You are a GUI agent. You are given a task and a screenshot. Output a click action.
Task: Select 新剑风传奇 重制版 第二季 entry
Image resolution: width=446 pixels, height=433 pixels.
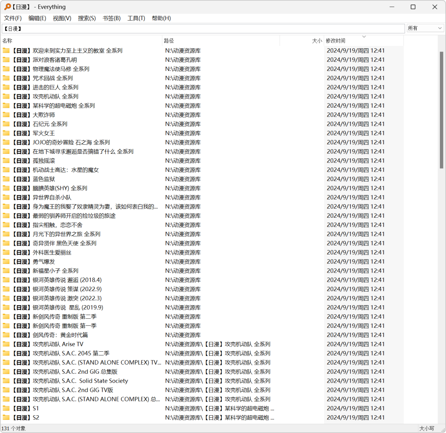(54, 317)
